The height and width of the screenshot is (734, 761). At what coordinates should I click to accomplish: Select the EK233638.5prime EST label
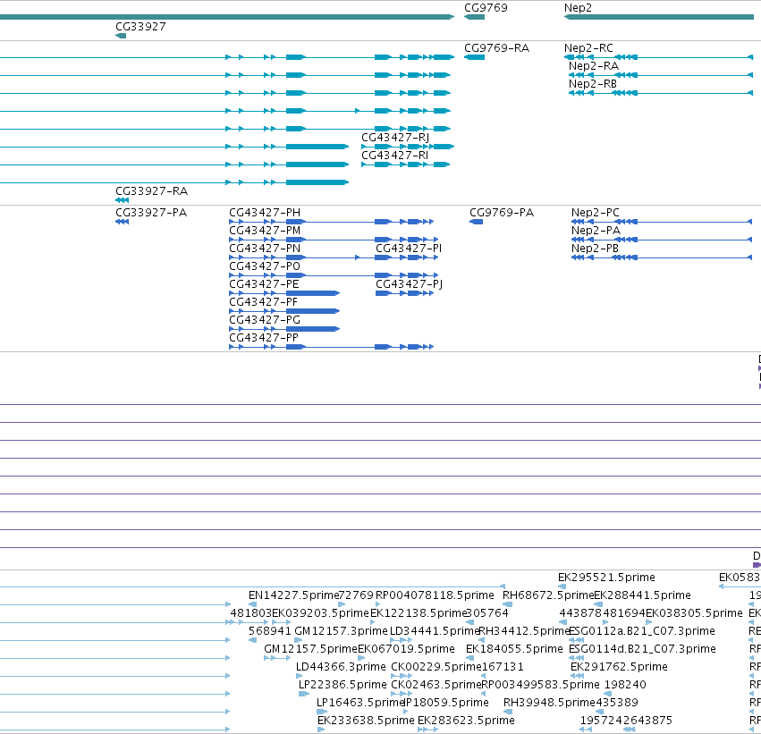(x=366, y=721)
